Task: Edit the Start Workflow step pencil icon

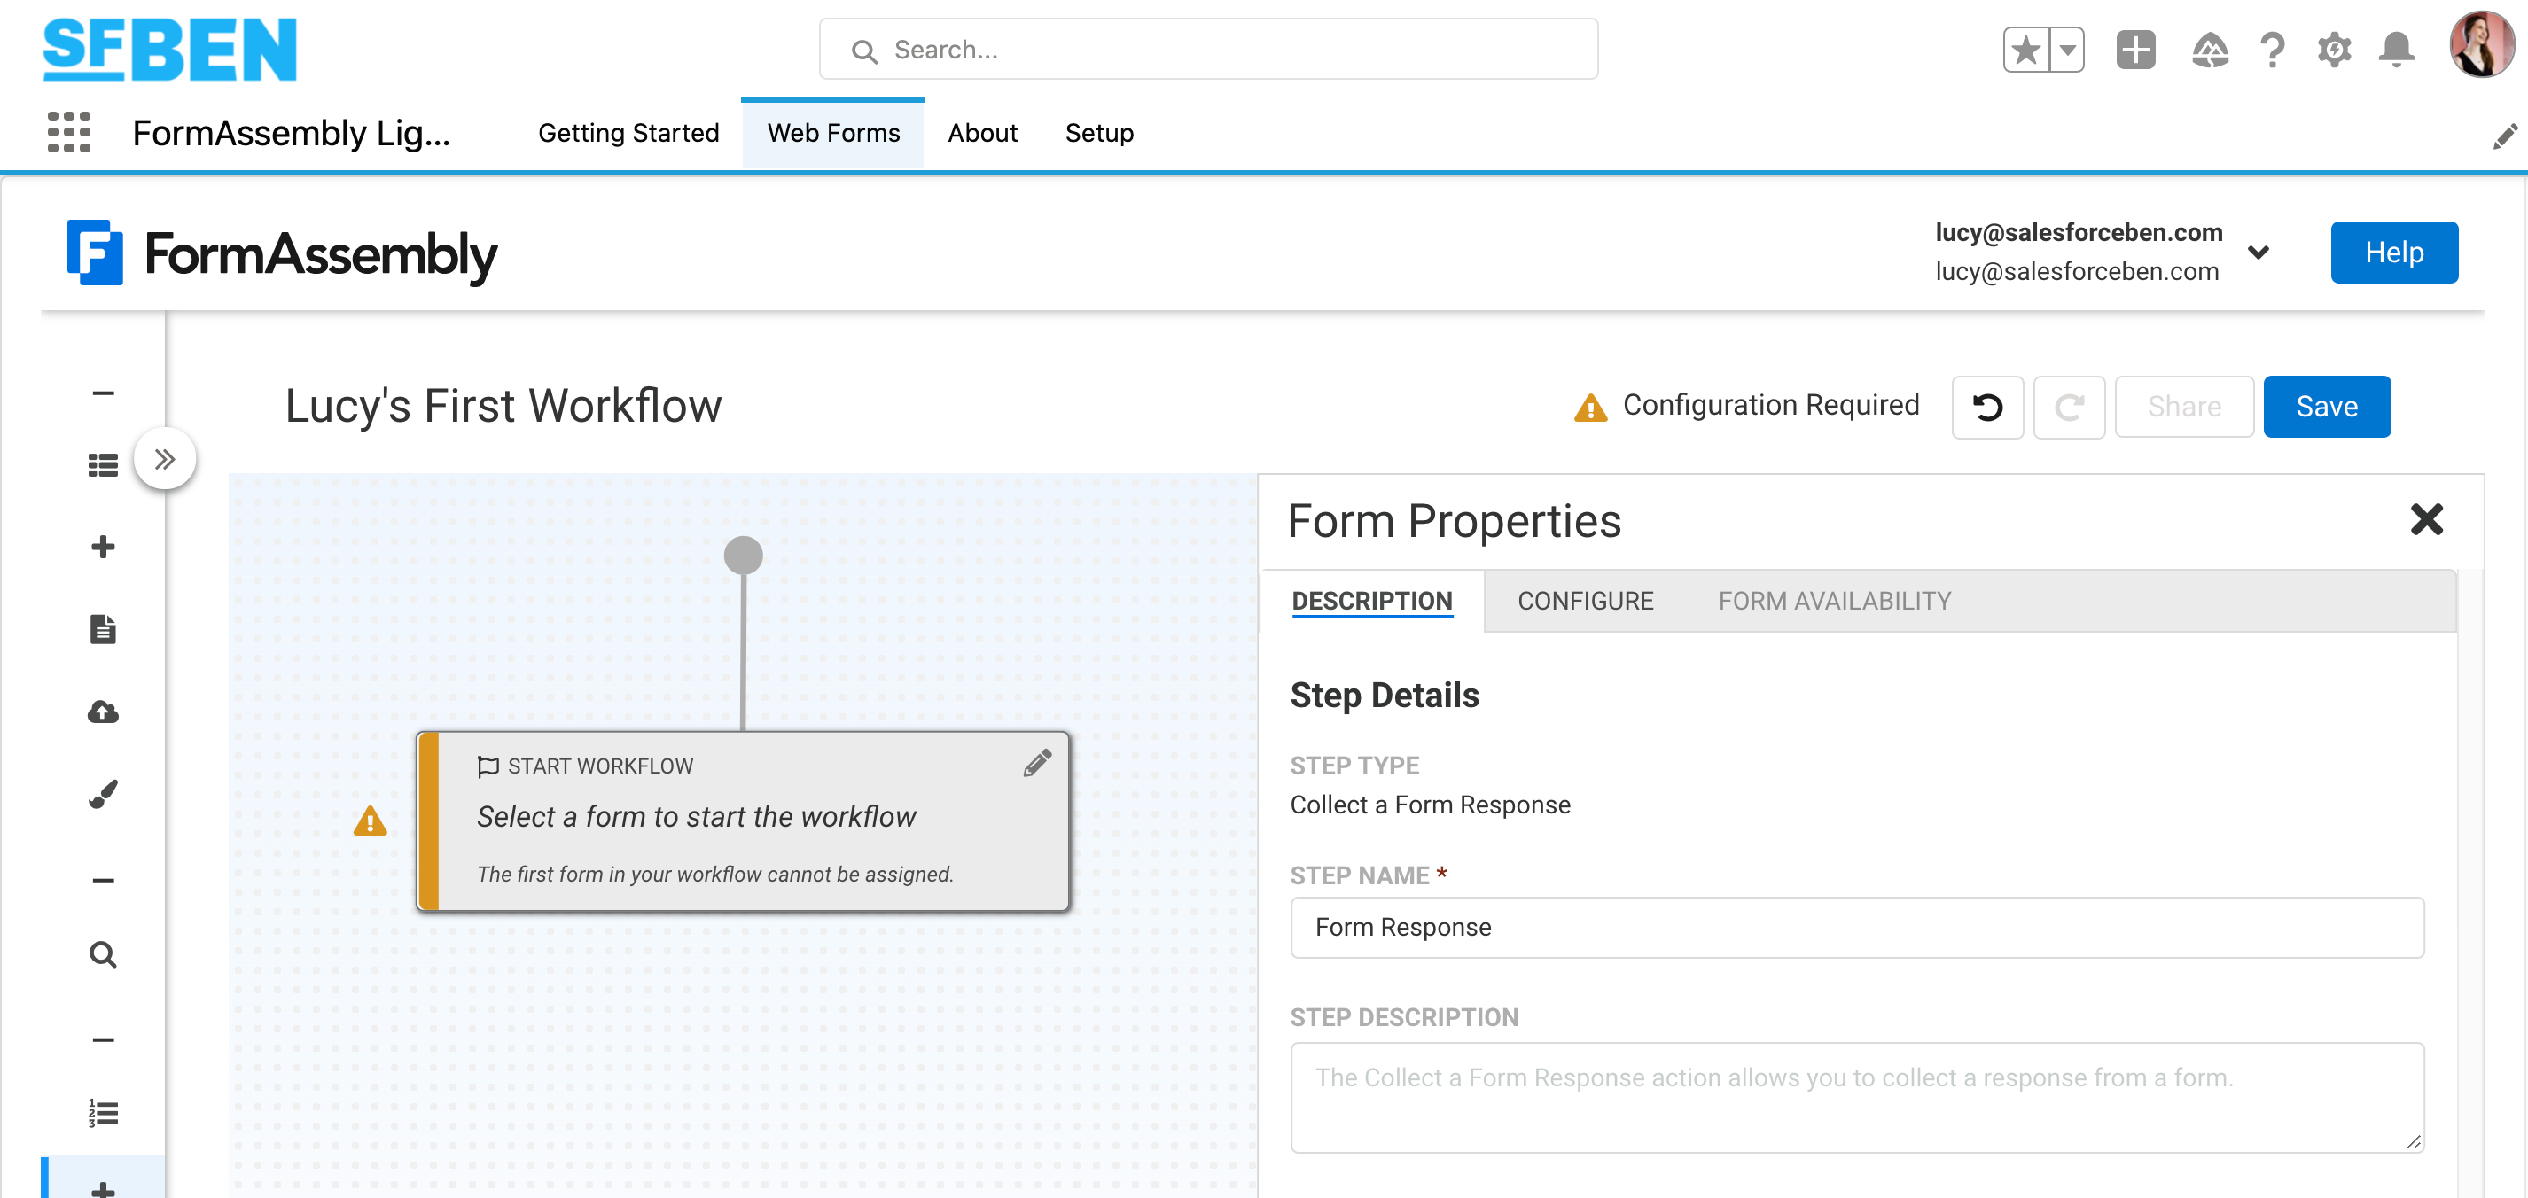Action: 1037,763
